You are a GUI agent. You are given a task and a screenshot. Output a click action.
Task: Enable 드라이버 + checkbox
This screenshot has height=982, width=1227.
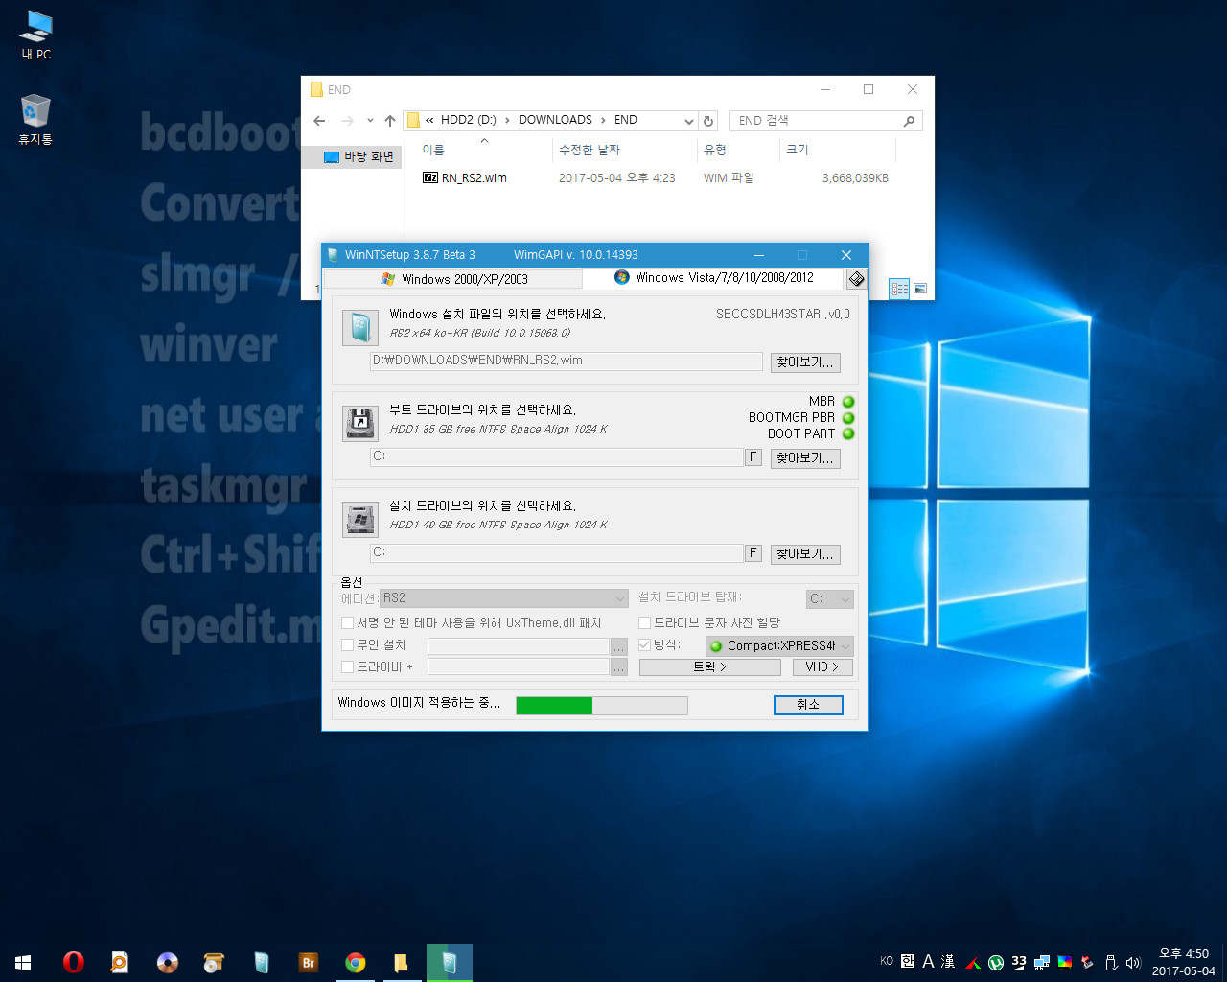point(348,666)
